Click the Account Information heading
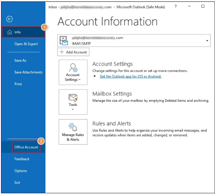The image size is (215, 194). [107, 21]
